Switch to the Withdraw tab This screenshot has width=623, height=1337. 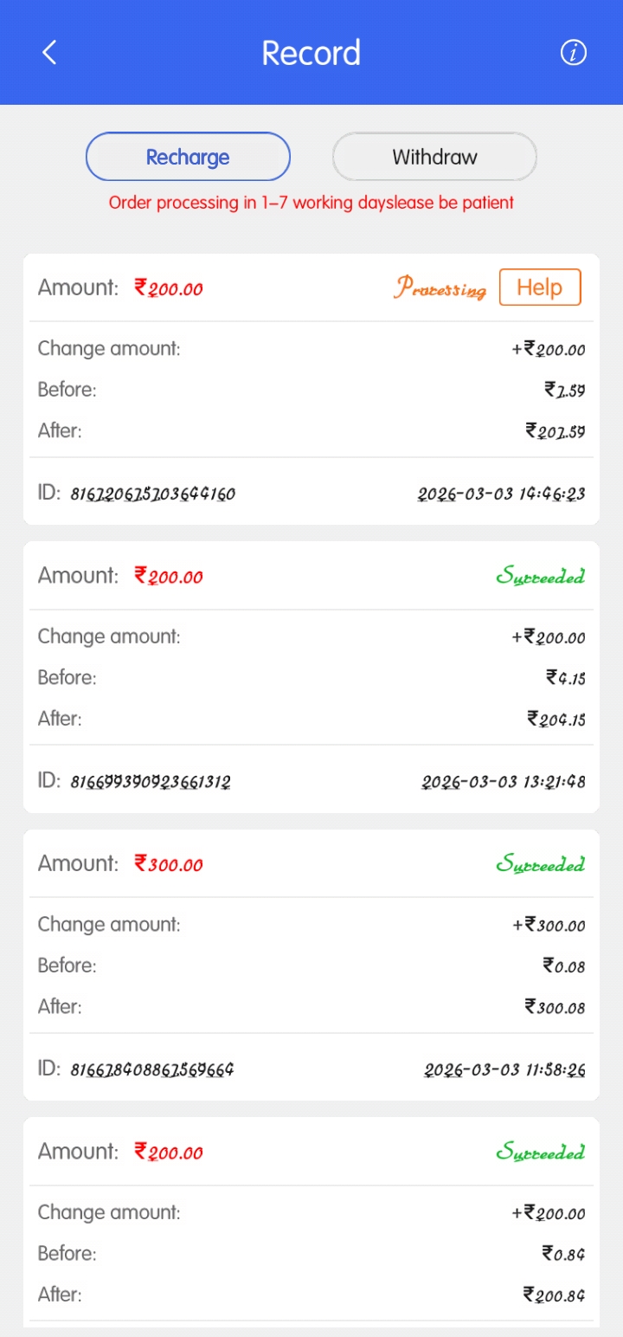(434, 157)
